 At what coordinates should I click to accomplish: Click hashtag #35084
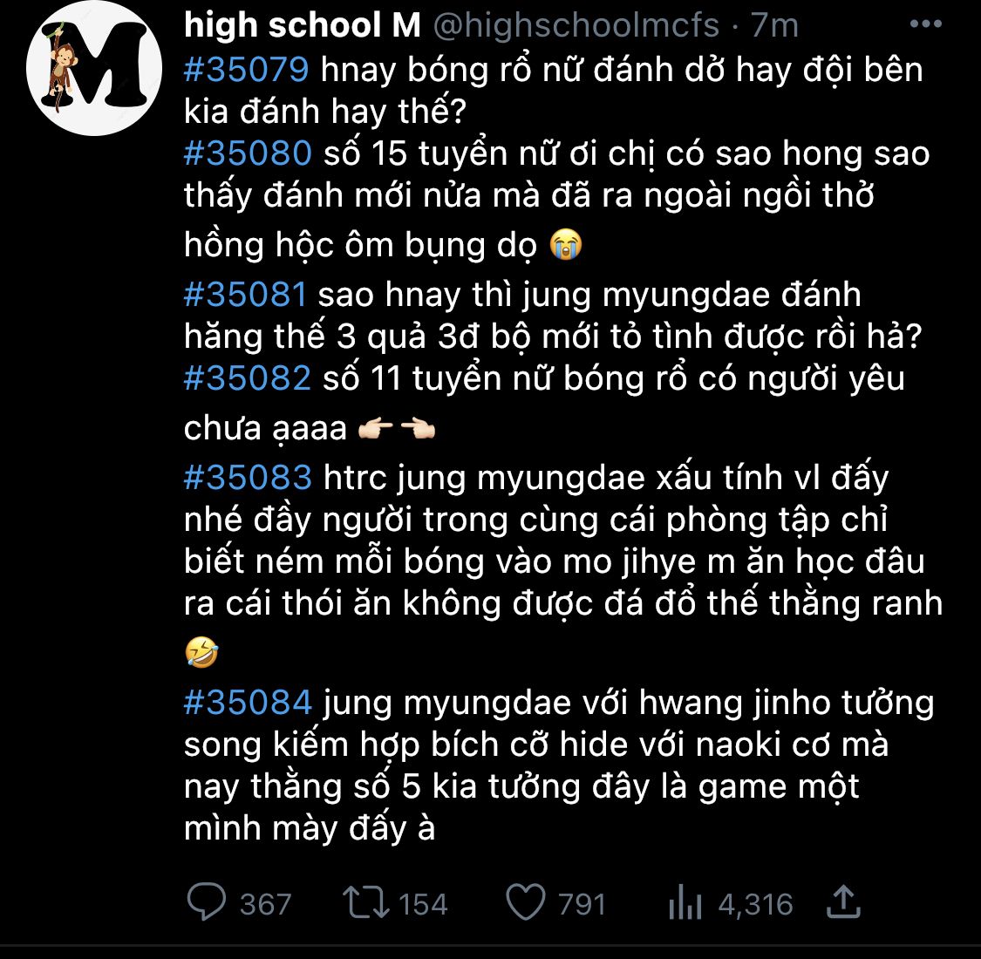(x=248, y=703)
